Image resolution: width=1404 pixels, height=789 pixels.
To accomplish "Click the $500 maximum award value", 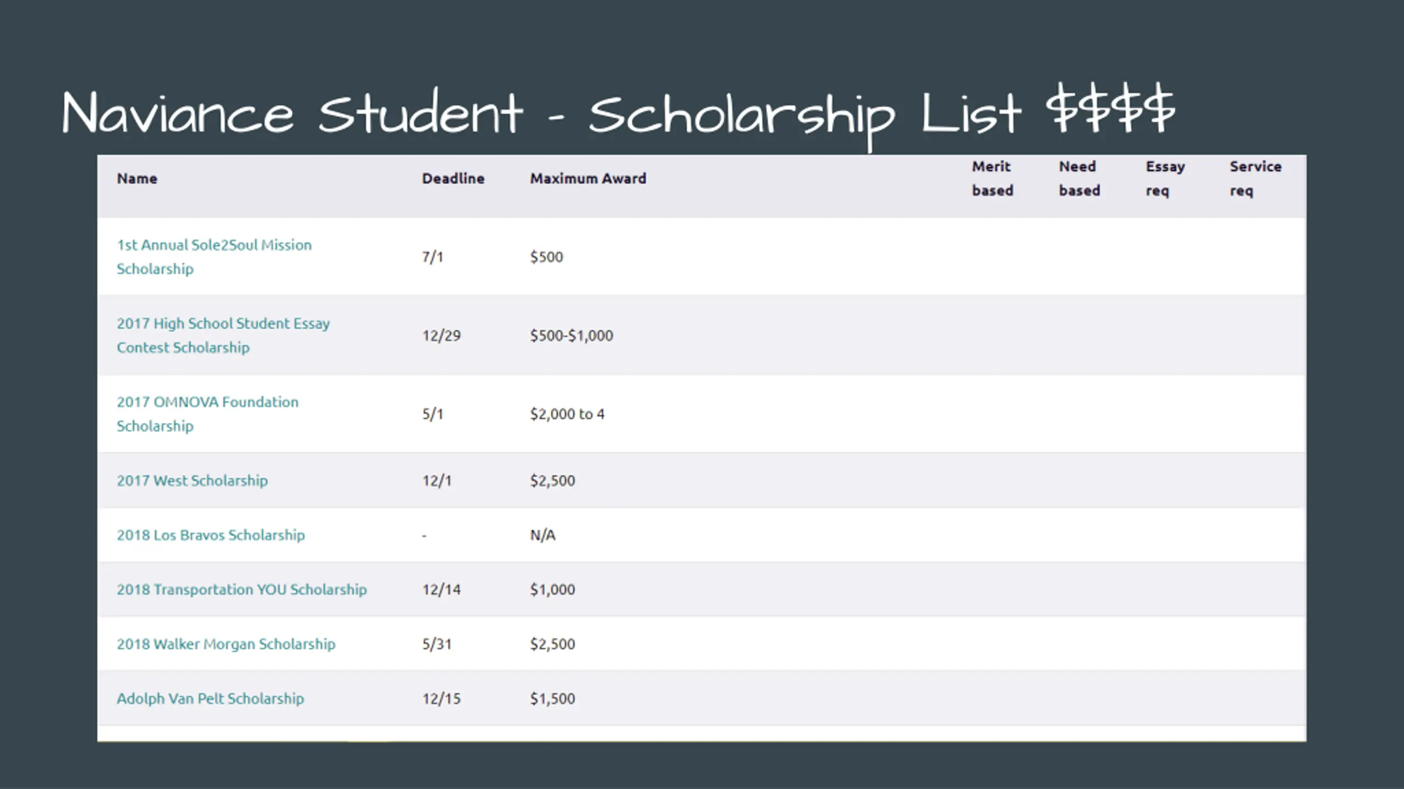I will (546, 257).
